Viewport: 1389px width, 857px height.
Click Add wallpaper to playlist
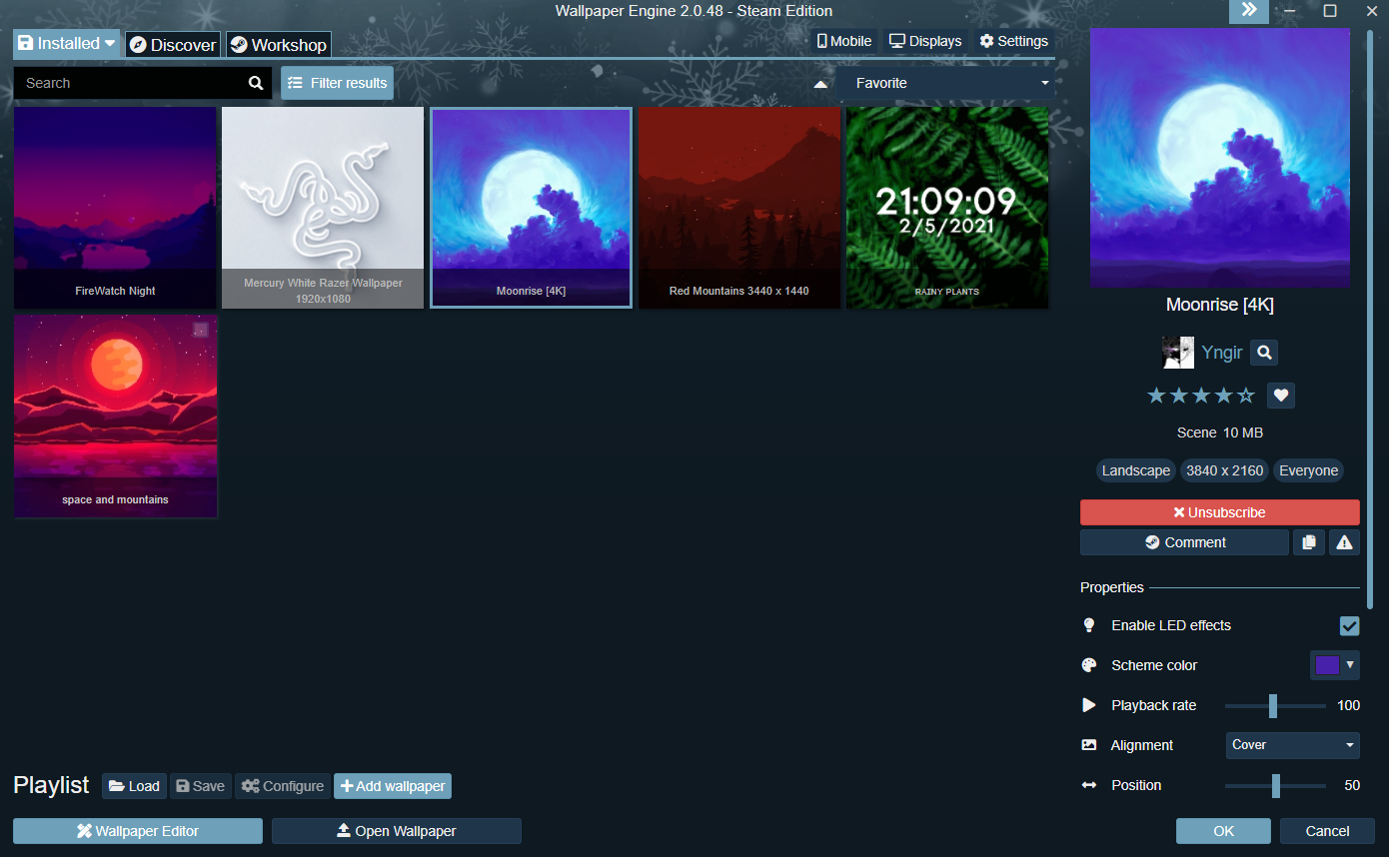[x=393, y=786]
